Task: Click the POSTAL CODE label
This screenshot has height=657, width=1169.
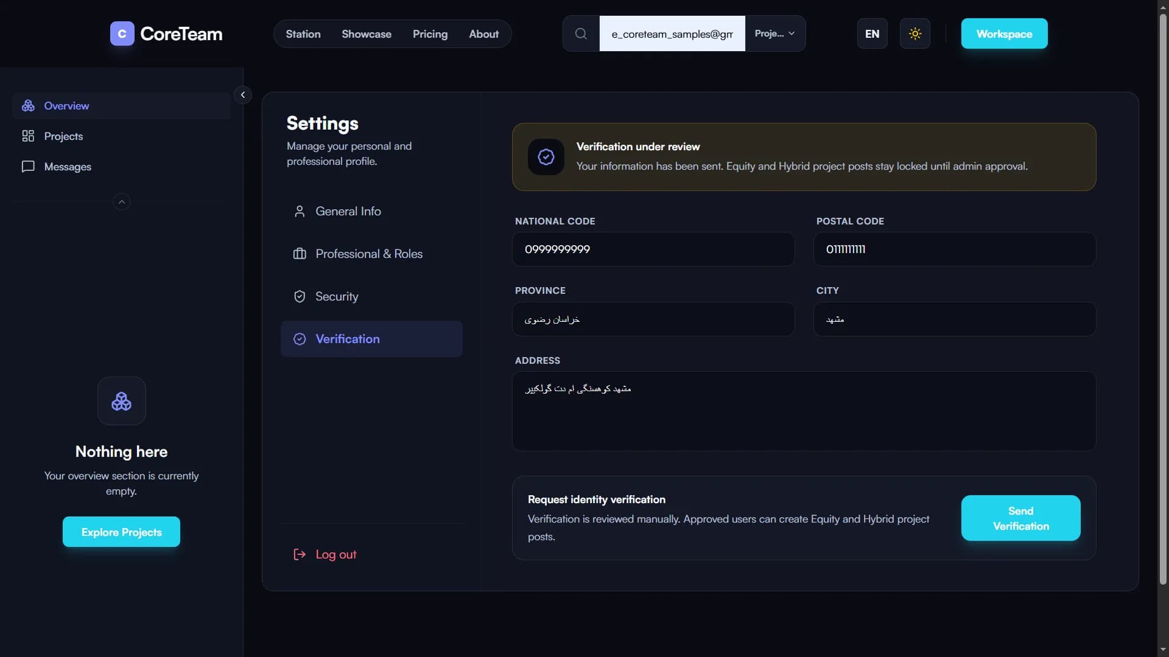Action: coord(850,221)
